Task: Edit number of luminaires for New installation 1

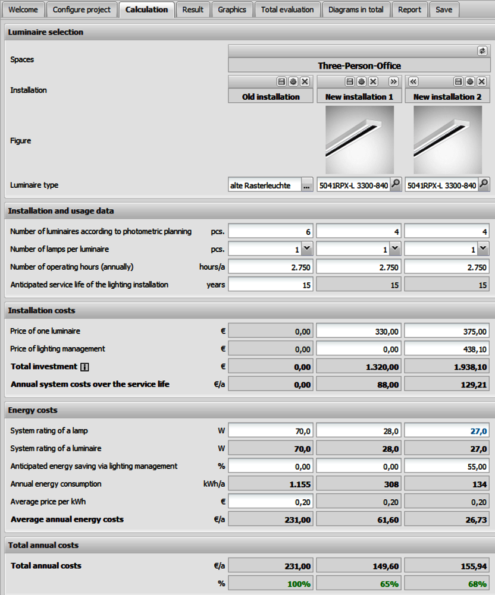Action: click(359, 231)
